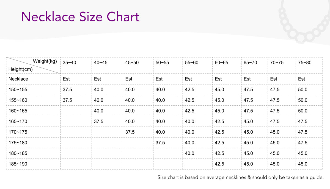Click the 40.0 value in the 180~185 row
Viewport: 330px width, 189px height.
coord(189,153)
